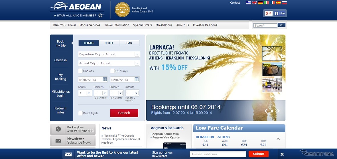Image resolution: width=337 pixels, height=159 pixels.
Task: Open the Special Offers menu
Action: tap(143, 25)
